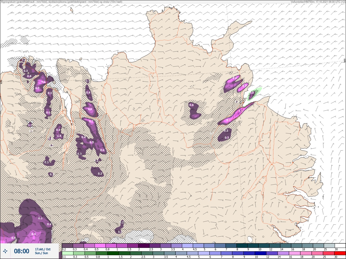Select the dark plum 0.2 swatch in the upper legend
346x259 pixels.
tap(67, 245)
